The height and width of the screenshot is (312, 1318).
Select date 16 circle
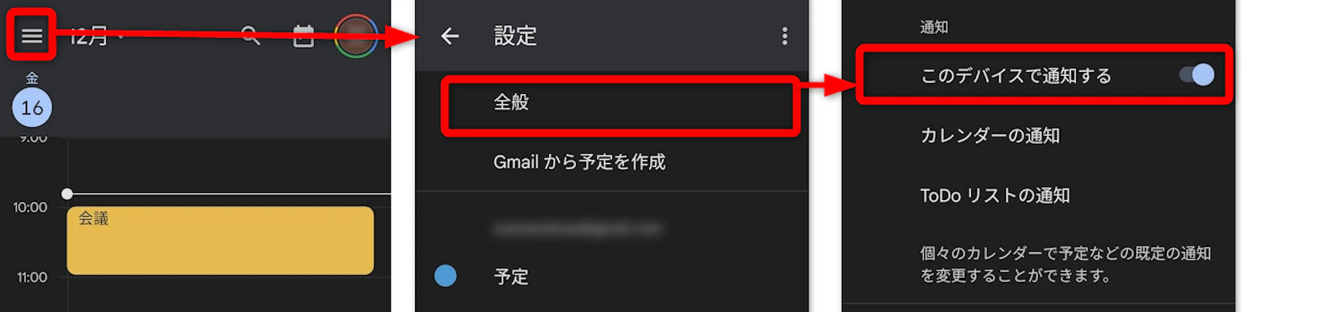coord(32,107)
